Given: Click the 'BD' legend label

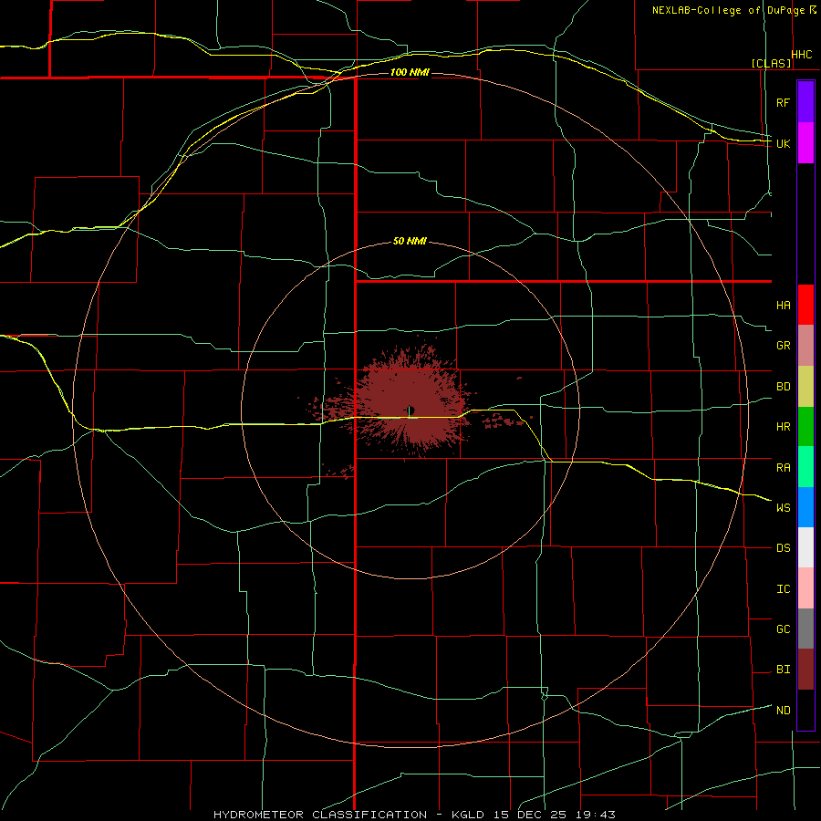Looking at the screenshot, I should (x=784, y=387).
